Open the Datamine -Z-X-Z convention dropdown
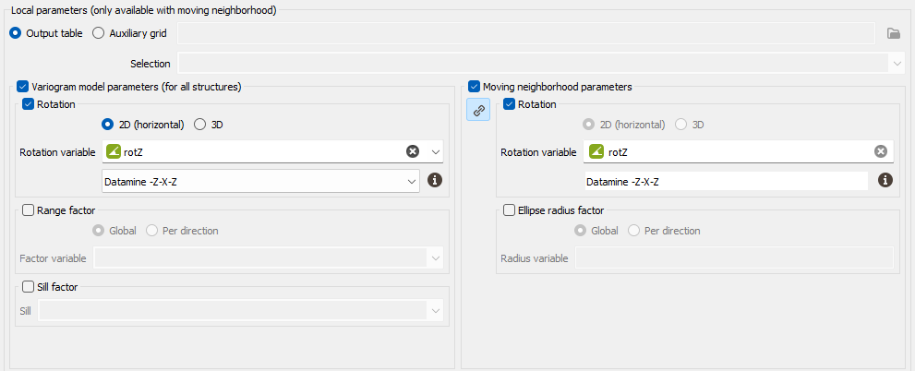Screen dimensions: 915x371 pos(261,181)
